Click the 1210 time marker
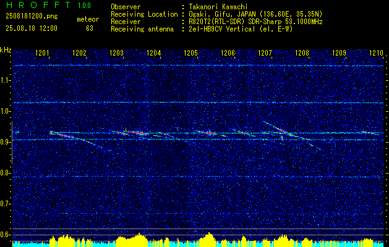Image resolution: width=389 pixels, height=247 pixels. (x=377, y=52)
